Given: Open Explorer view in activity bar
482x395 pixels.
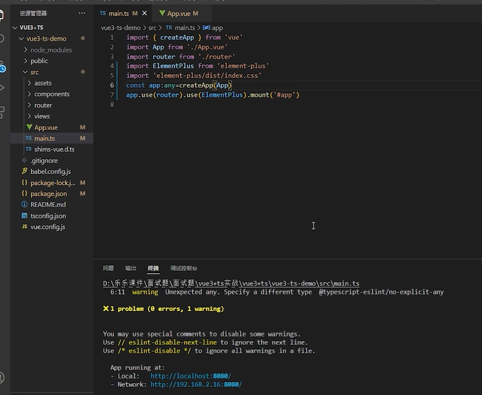Looking at the screenshot, I should coord(2,15).
